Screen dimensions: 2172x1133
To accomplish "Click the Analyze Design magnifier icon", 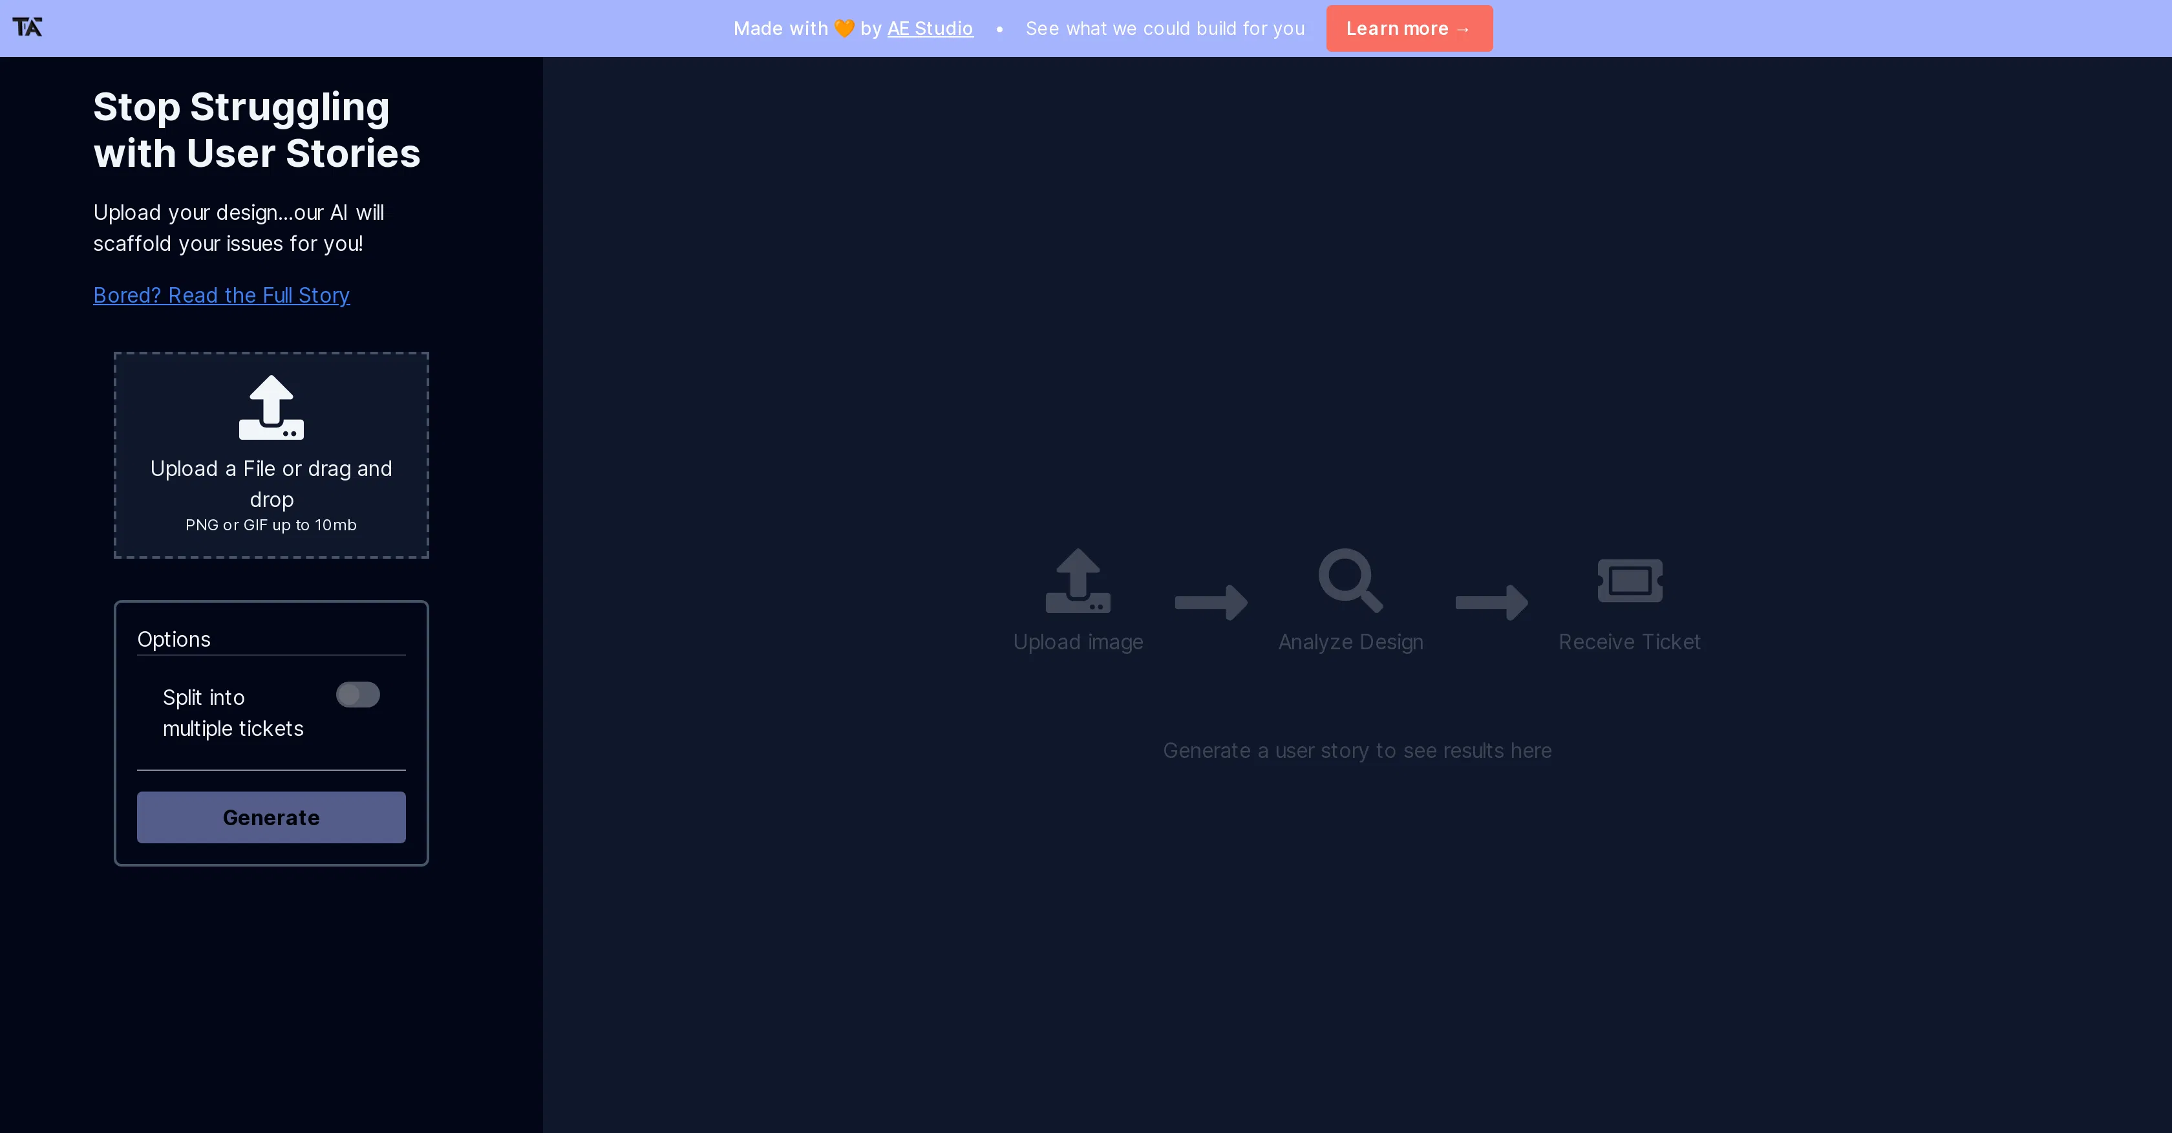I will click(1350, 581).
